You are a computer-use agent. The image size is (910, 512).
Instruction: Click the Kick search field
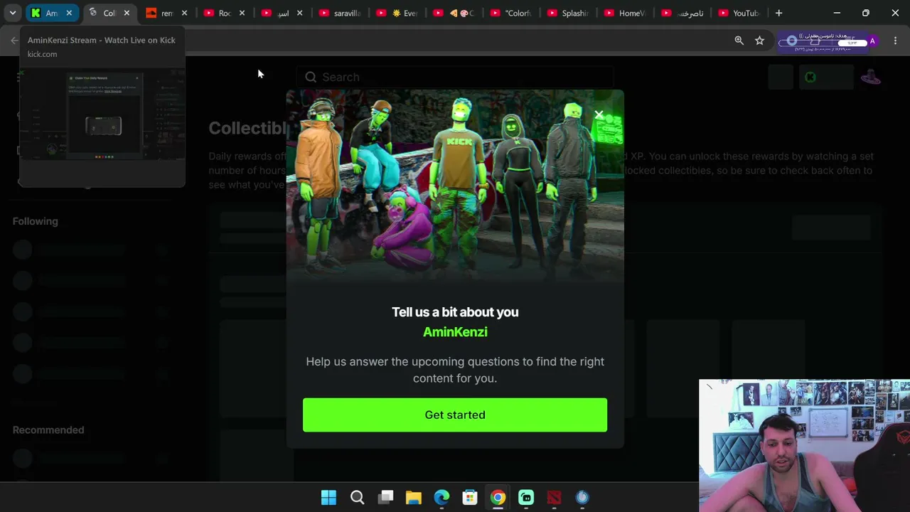pos(455,77)
